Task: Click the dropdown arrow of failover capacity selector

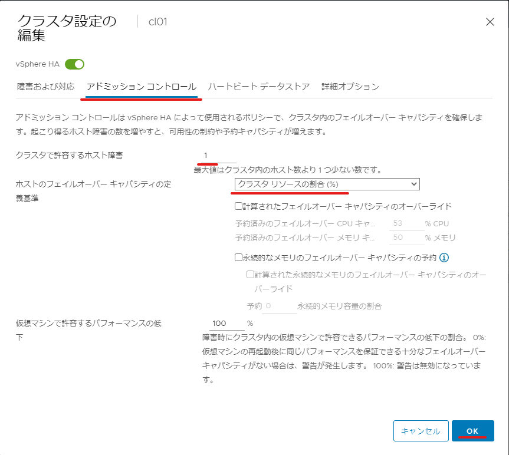Action: [414, 184]
